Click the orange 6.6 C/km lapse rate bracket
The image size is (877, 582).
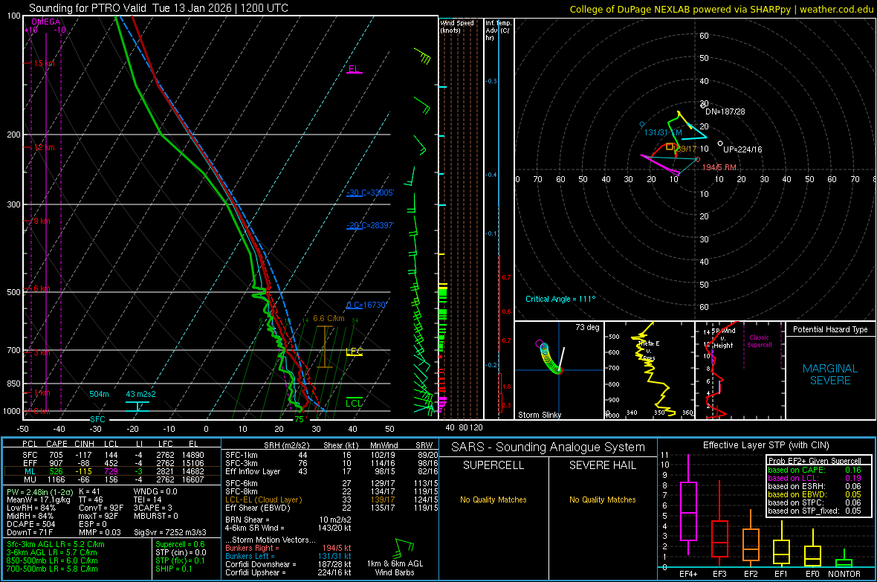coord(324,347)
